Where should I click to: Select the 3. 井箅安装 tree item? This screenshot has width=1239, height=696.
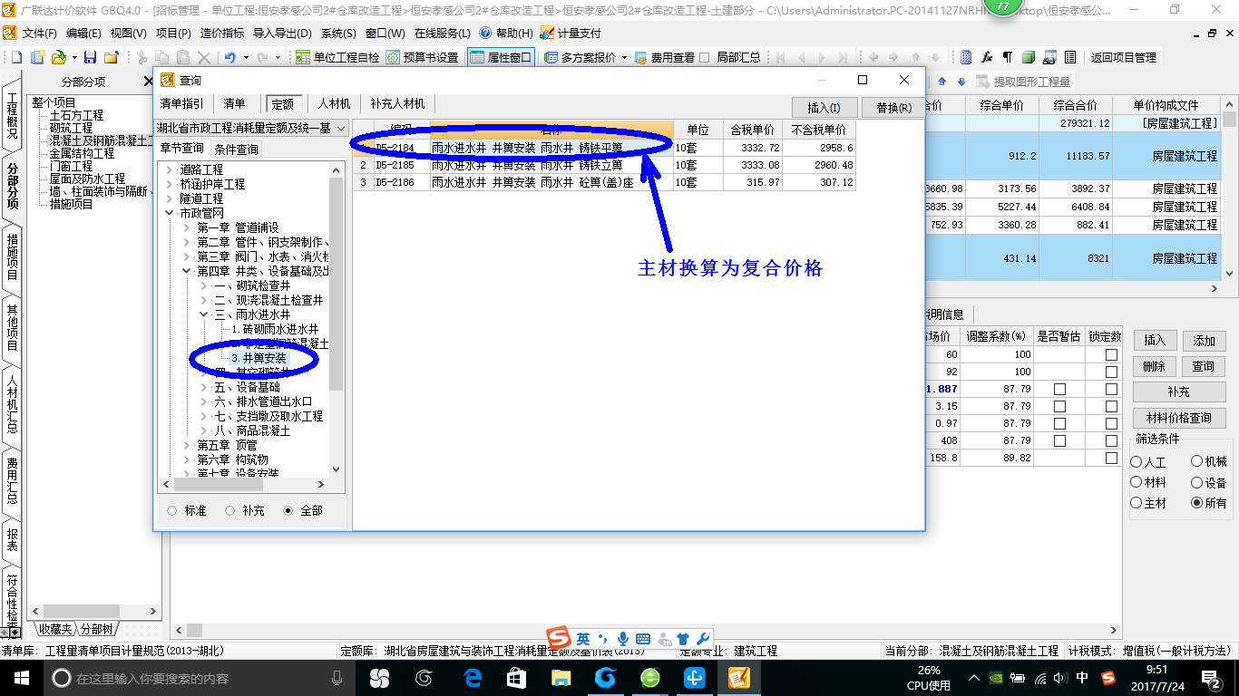click(259, 358)
